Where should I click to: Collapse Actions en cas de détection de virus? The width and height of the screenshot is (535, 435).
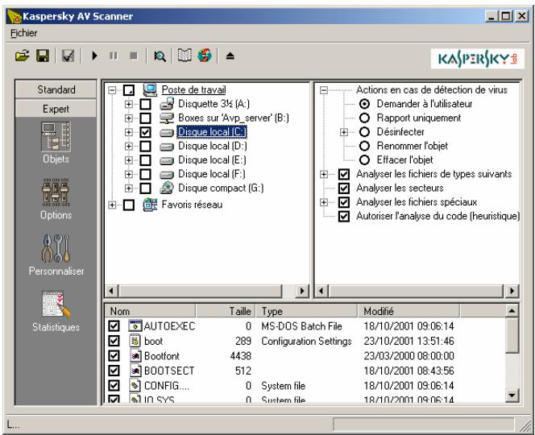[323, 90]
